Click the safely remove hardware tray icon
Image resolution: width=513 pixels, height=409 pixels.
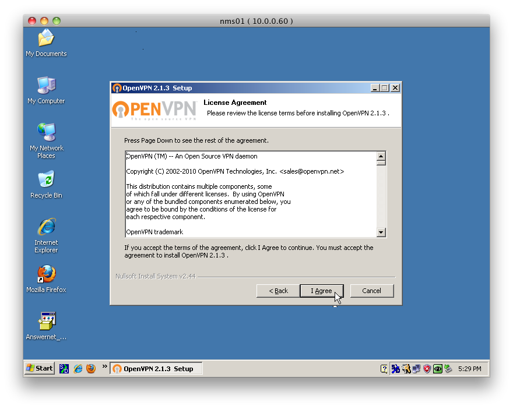coord(448,369)
